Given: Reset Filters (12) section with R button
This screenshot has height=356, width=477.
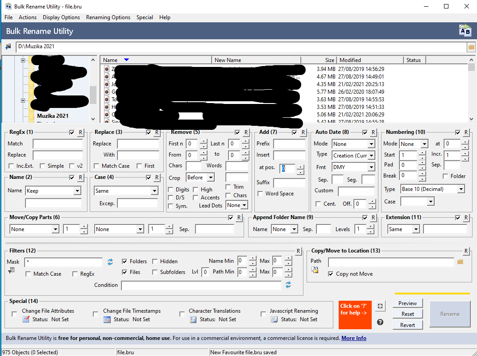Looking at the screenshot, I should (x=298, y=251).
